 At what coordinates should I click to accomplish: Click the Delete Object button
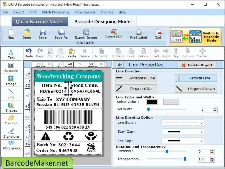pos(197,65)
